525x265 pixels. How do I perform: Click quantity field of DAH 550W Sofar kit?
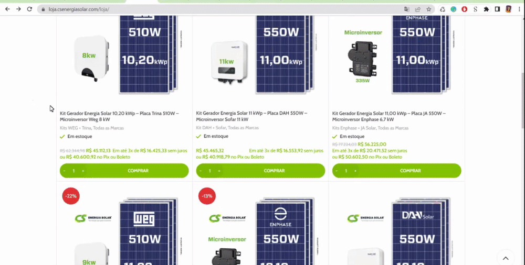point(210,171)
